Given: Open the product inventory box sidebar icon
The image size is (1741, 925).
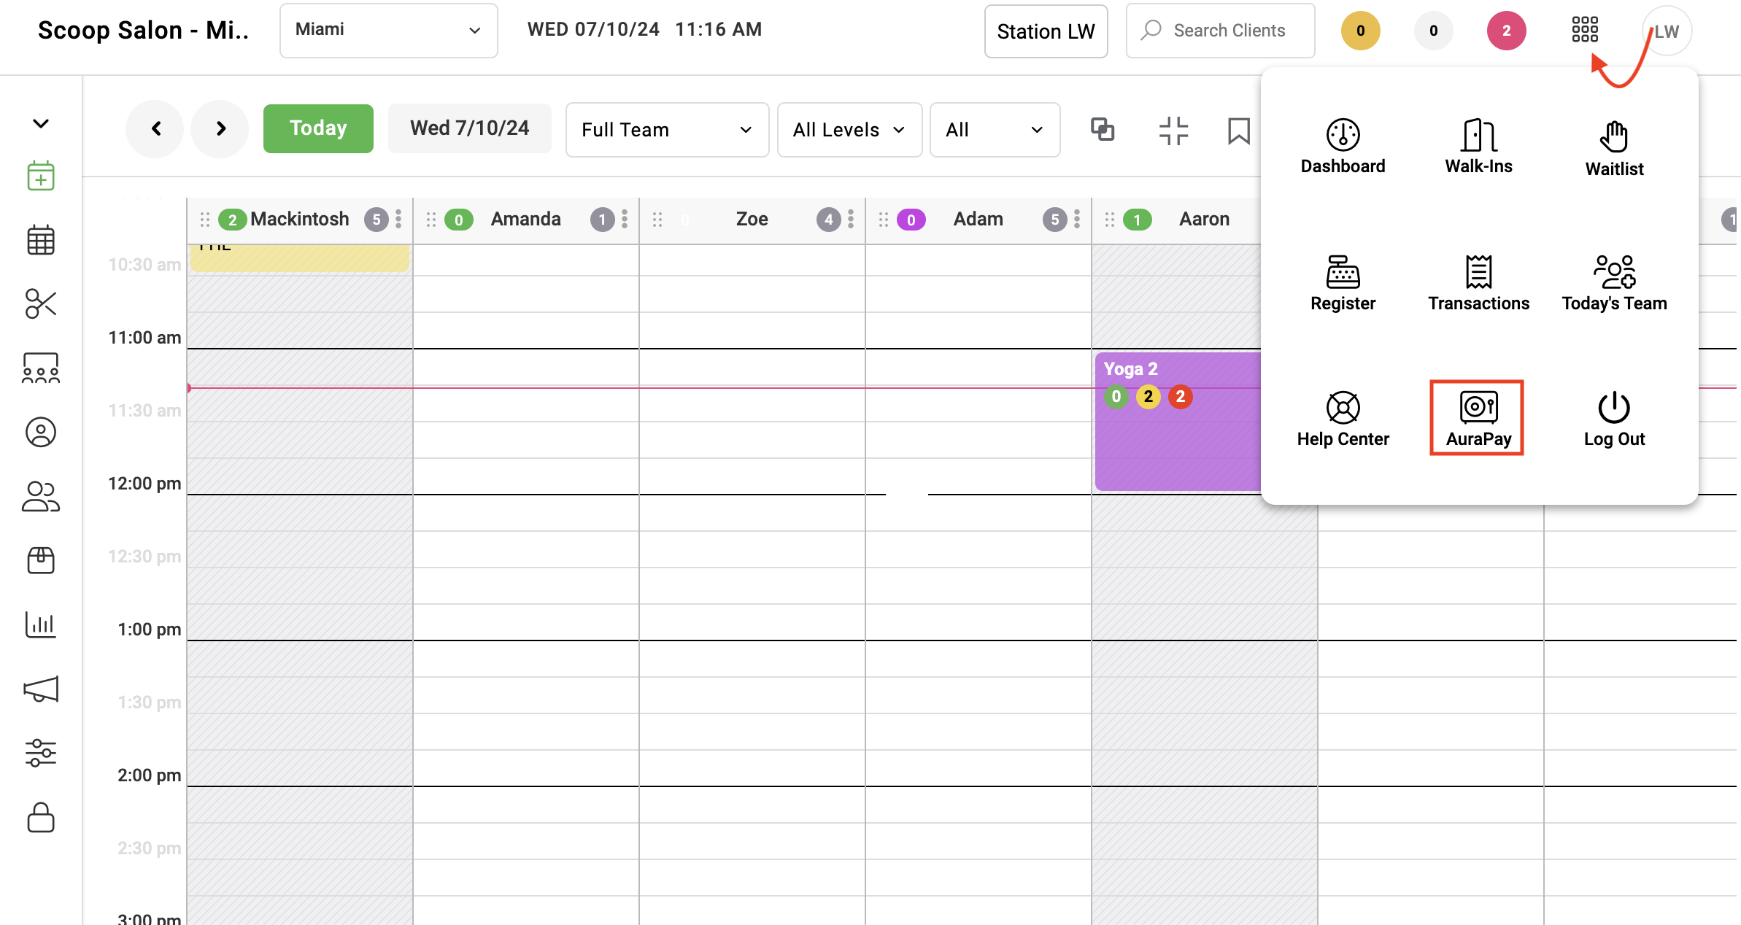Looking at the screenshot, I should pyautogui.click(x=41, y=560).
